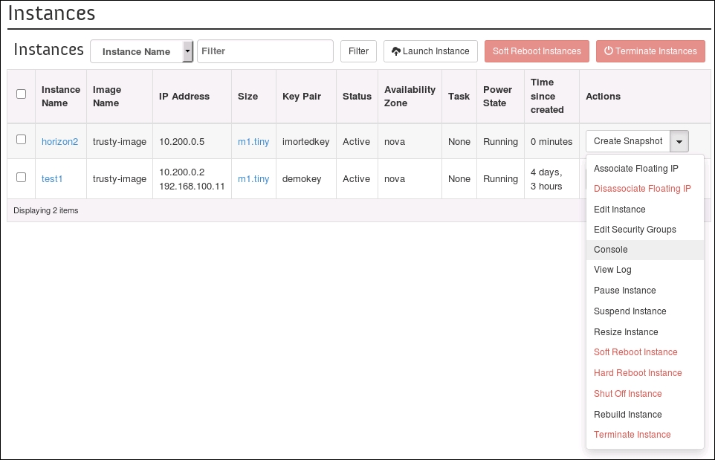The height and width of the screenshot is (460, 715).
Task: Click Terminate Instance in the actions menu
Action: click(632, 435)
